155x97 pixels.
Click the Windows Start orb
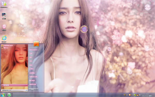(3, 95)
